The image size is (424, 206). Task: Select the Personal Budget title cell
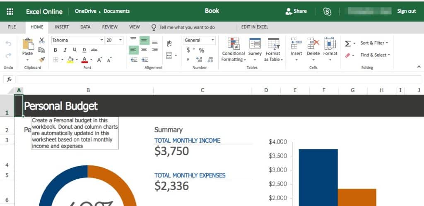pyautogui.click(x=60, y=106)
